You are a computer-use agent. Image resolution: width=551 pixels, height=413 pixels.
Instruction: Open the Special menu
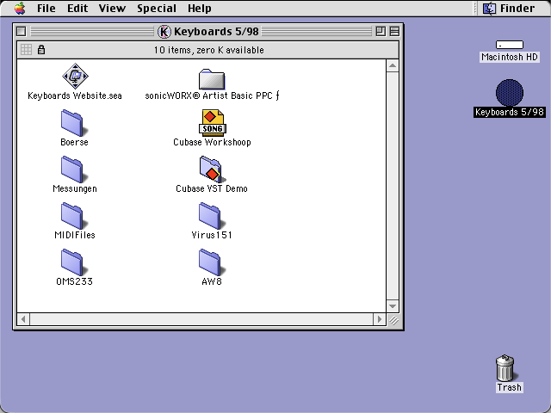[x=157, y=8]
